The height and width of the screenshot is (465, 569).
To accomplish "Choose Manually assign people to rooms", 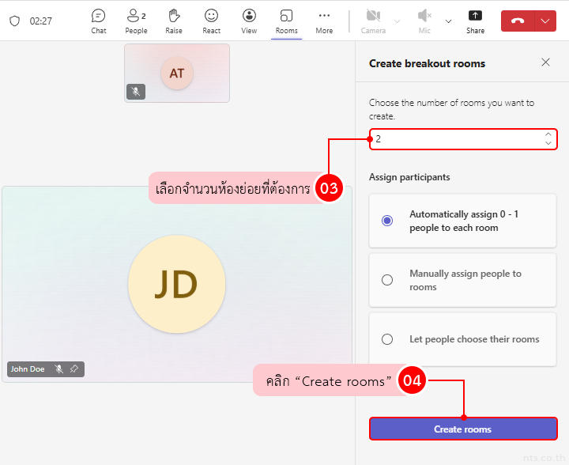I will pos(387,280).
